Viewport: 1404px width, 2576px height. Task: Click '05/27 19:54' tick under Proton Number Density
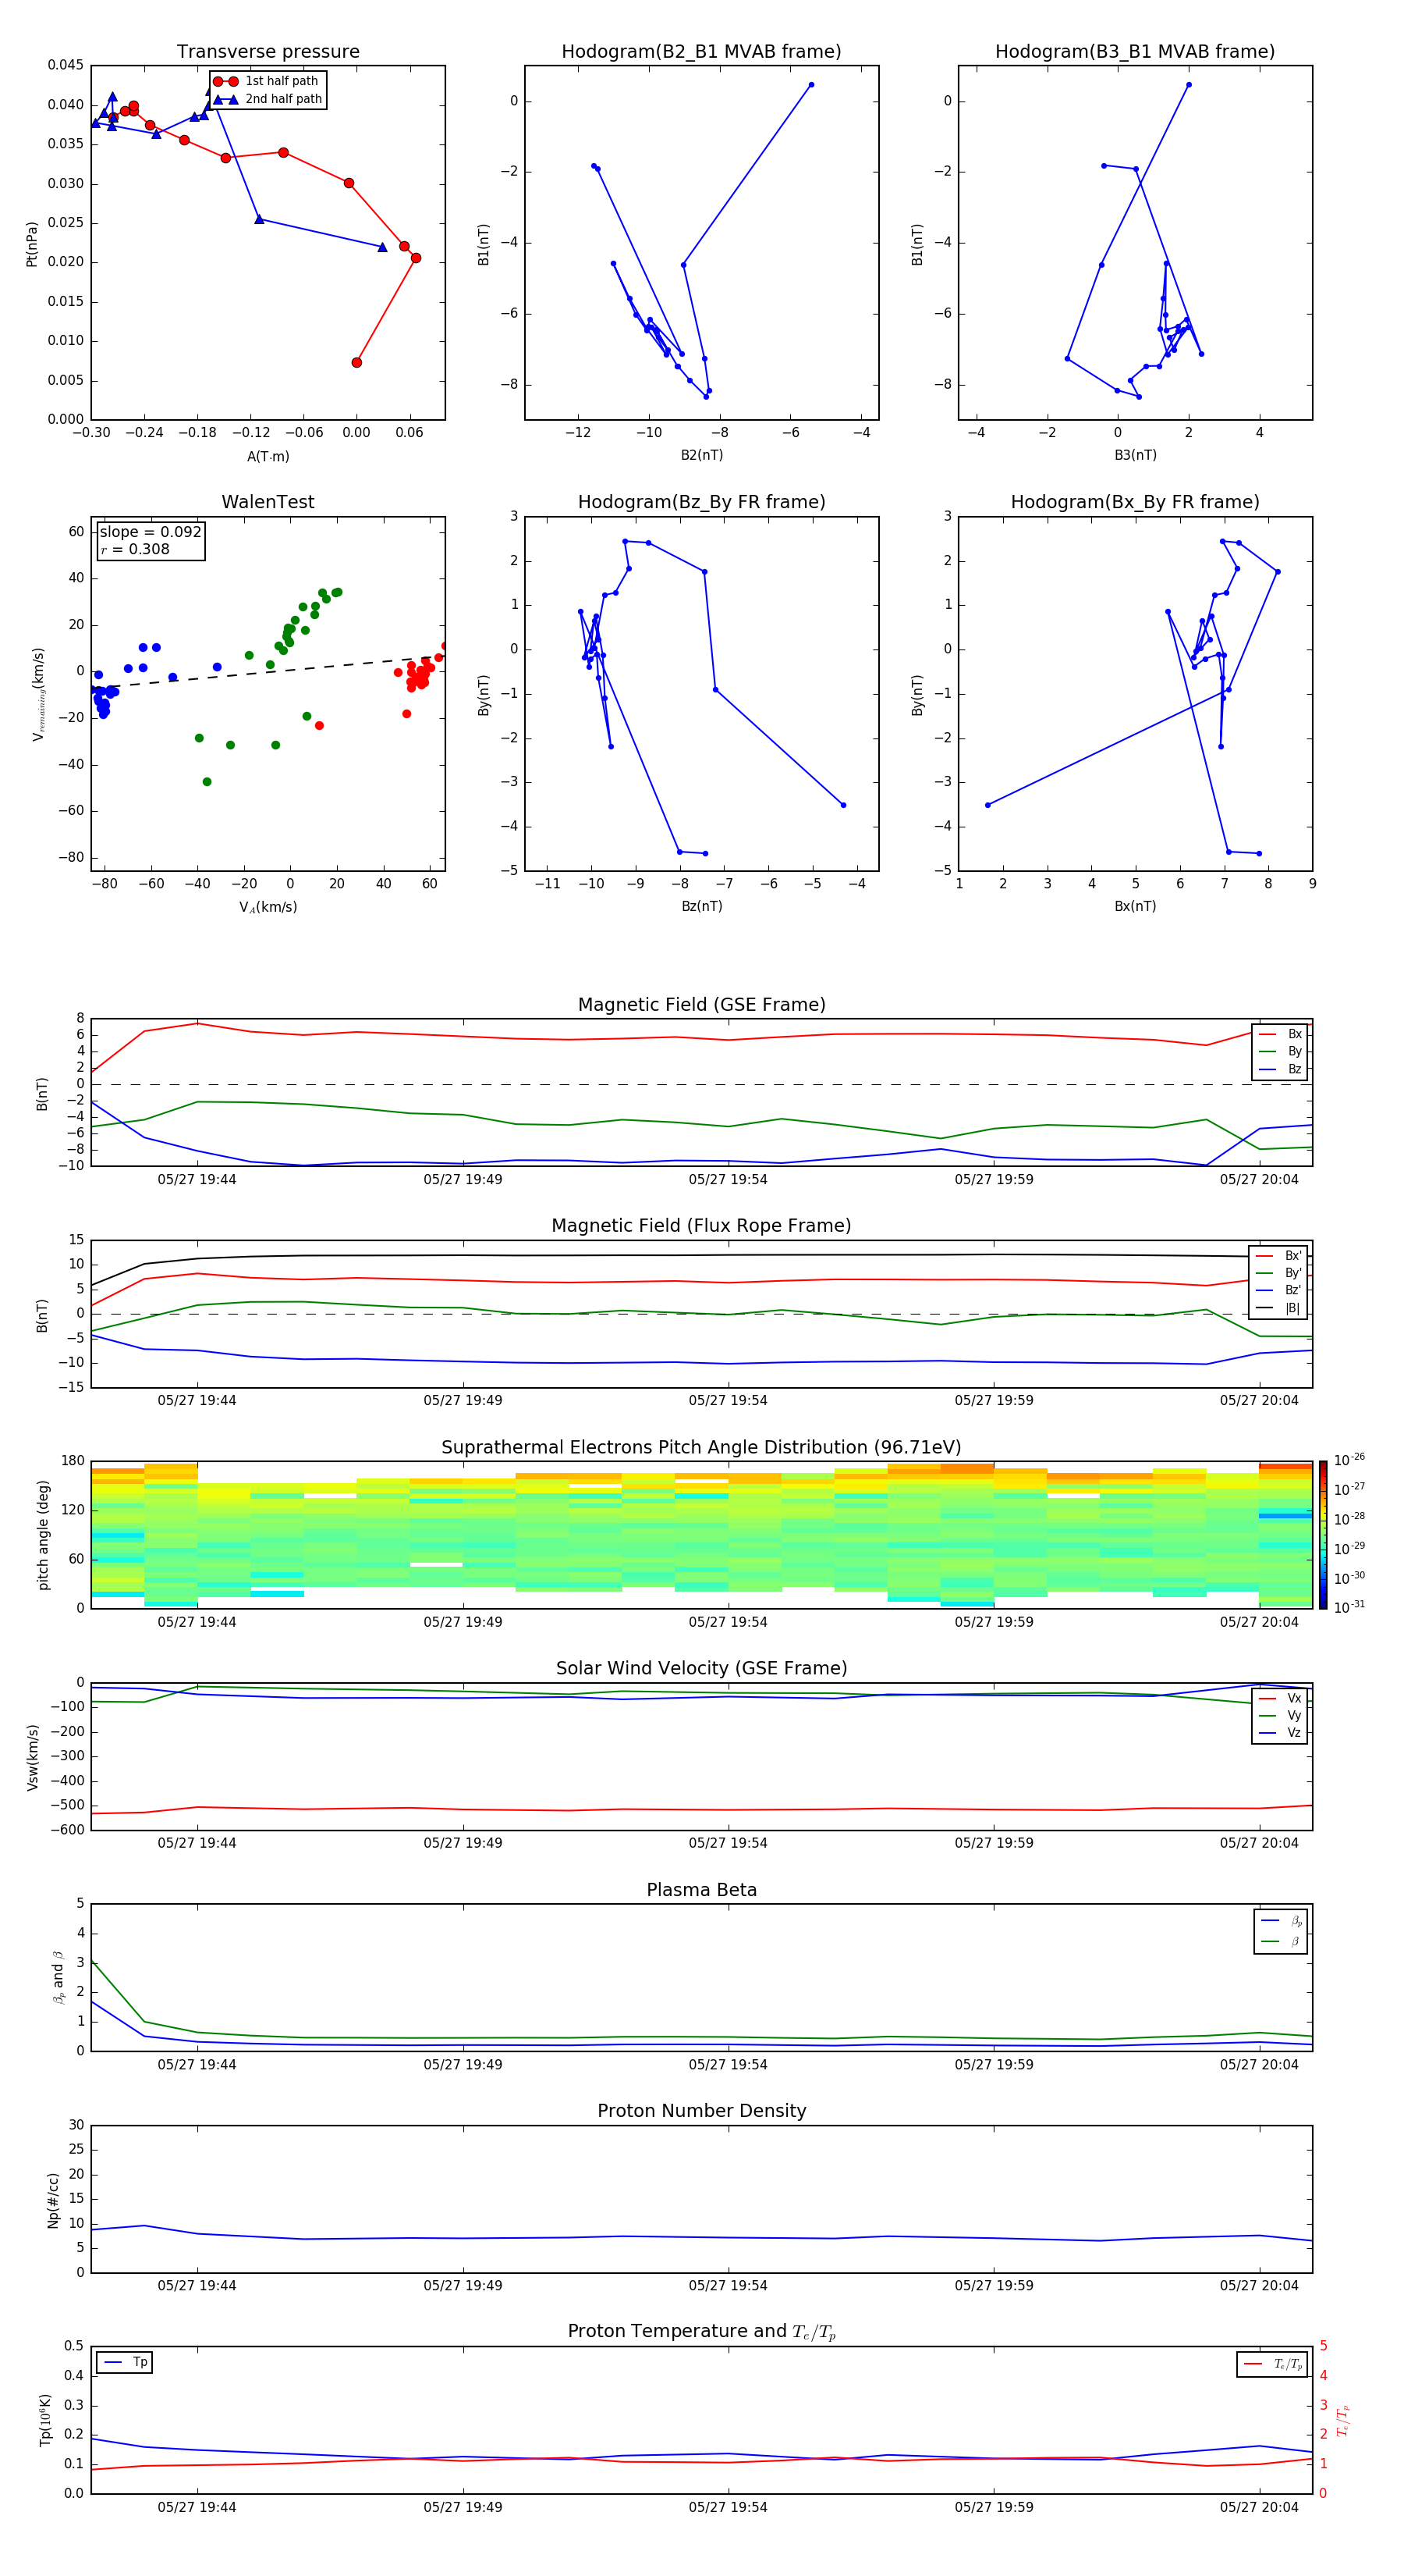[x=728, y=2285]
